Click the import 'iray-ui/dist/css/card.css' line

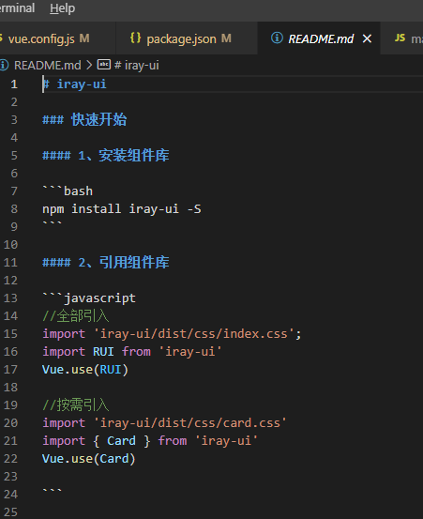click(x=164, y=423)
